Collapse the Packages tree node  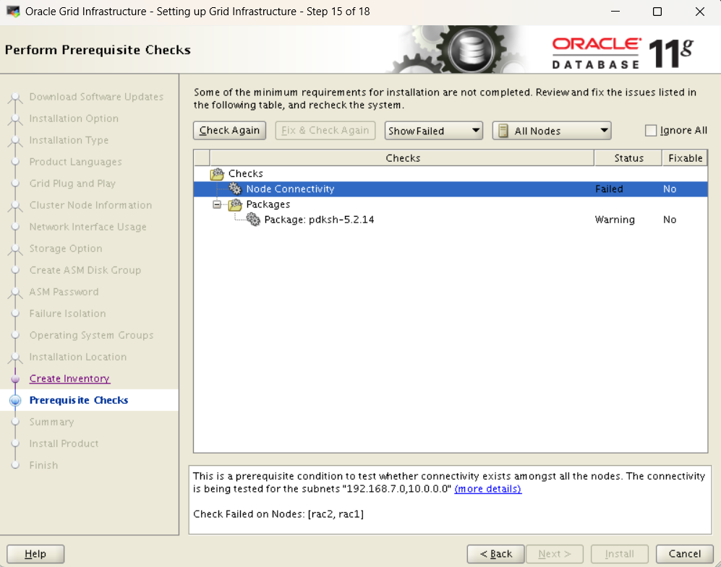pyautogui.click(x=216, y=204)
